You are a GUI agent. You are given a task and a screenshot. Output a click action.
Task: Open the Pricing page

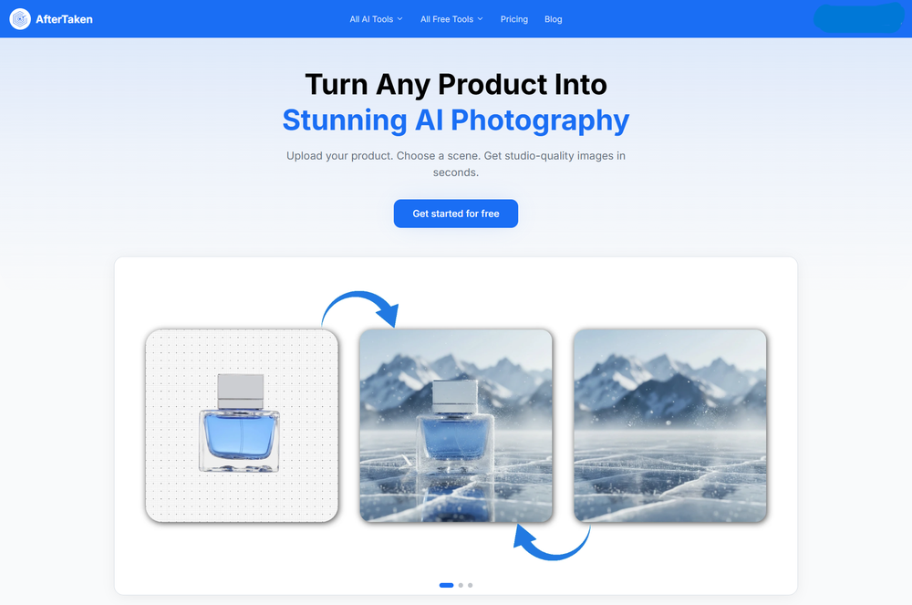(514, 19)
